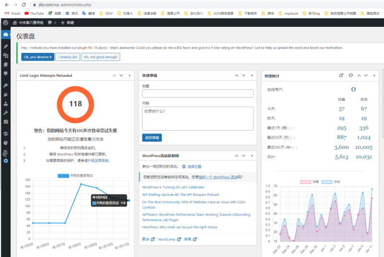The width and height of the screenshot is (384, 257).
Task: Click the 'I already did' button
Action: pos(68,57)
